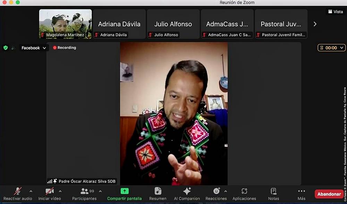Expand participants options arrow
347x204 pixels.
100,192
